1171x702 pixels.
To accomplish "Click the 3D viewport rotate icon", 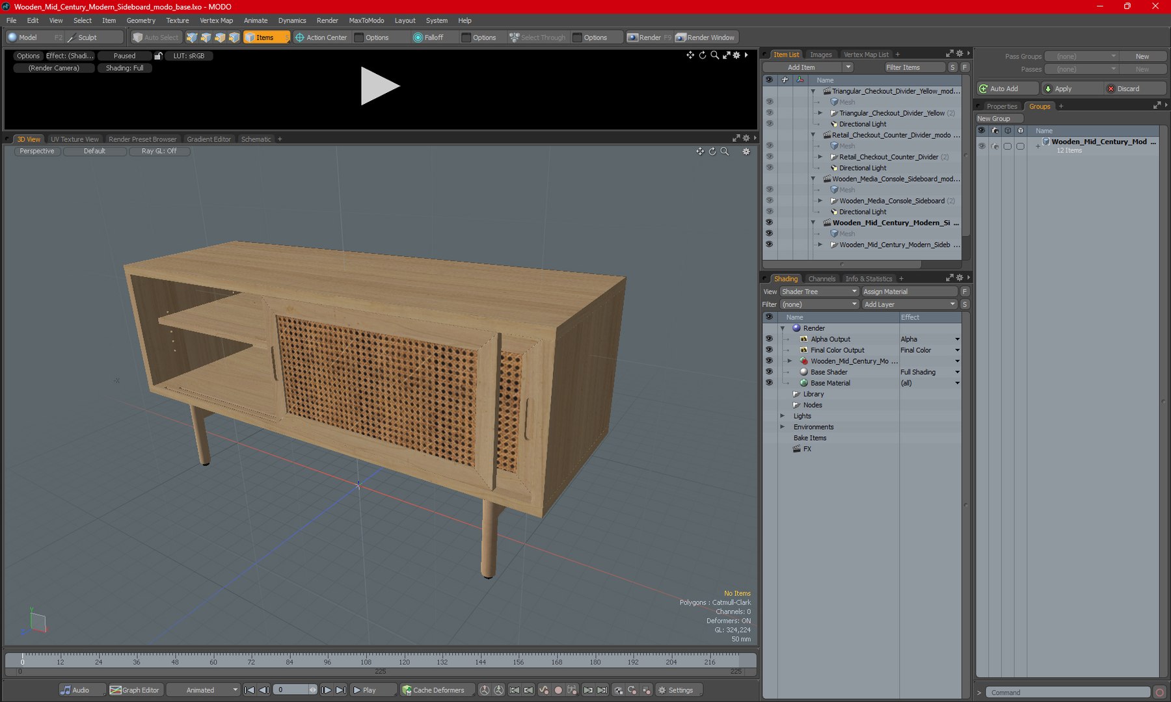I will pyautogui.click(x=712, y=151).
